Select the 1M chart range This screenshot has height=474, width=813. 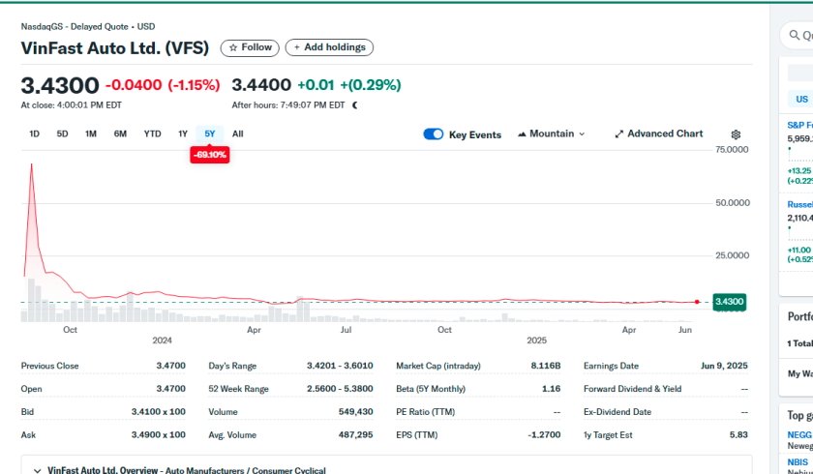91,134
